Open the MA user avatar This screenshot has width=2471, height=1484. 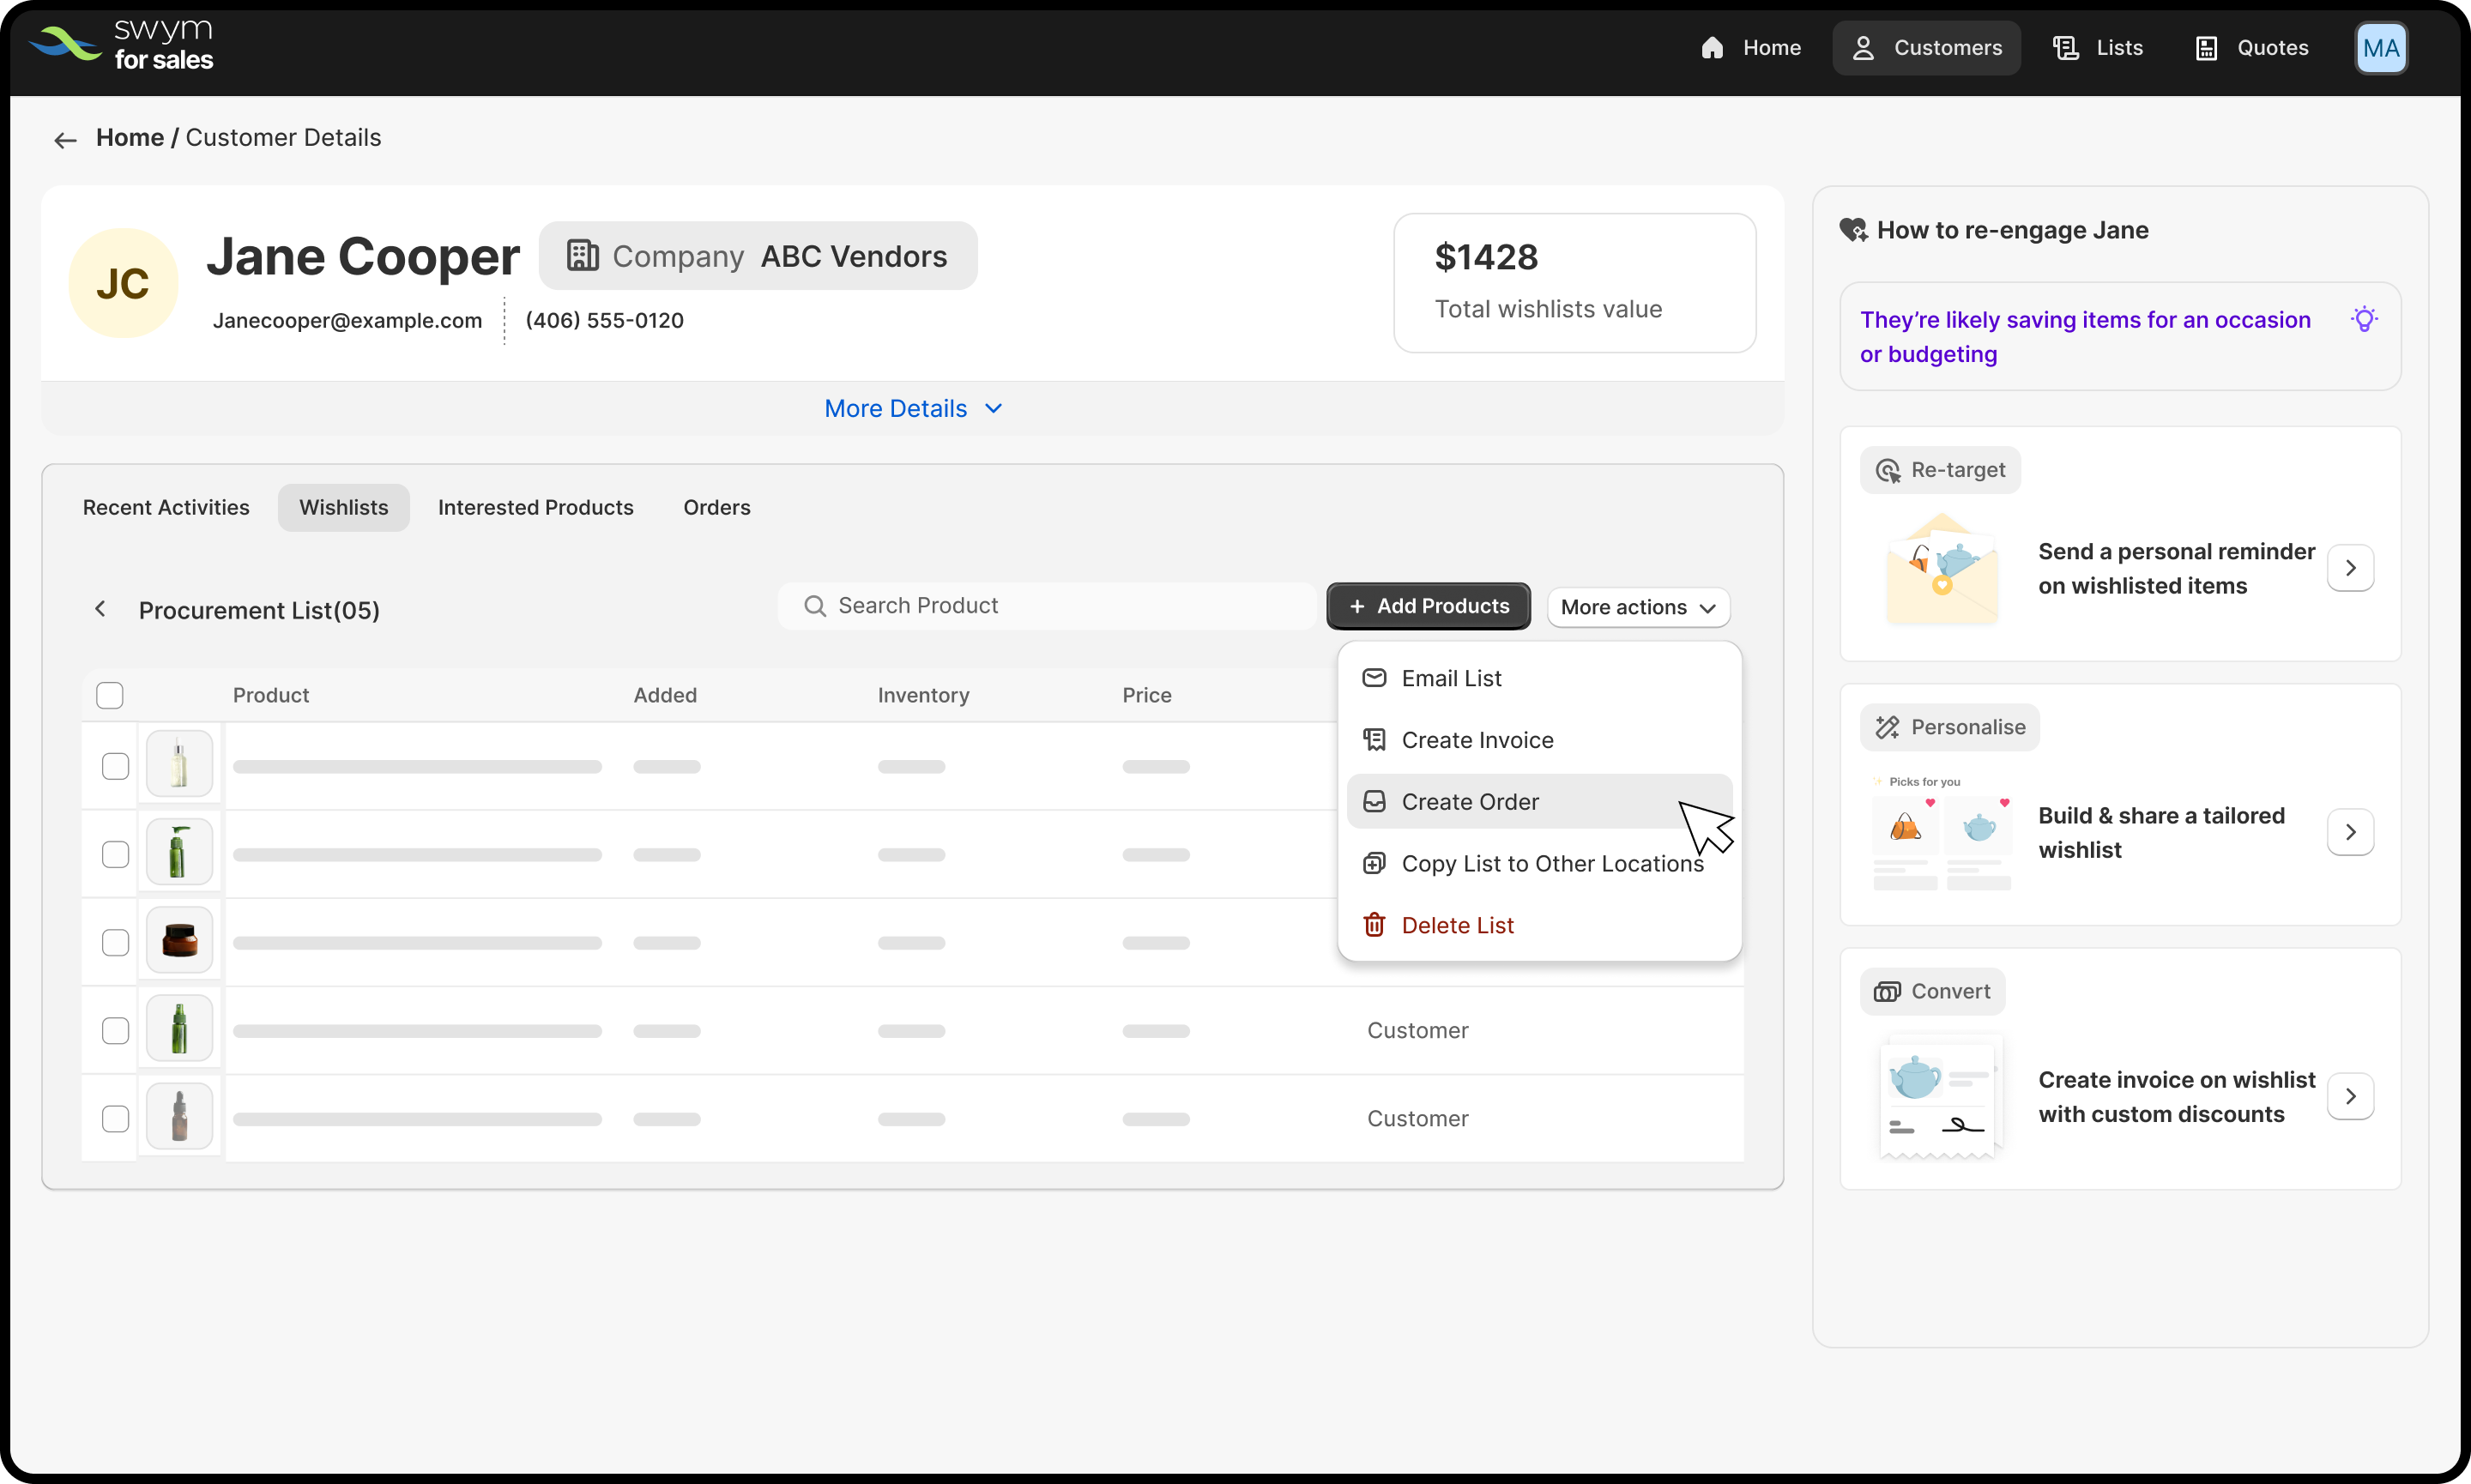(x=2380, y=48)
